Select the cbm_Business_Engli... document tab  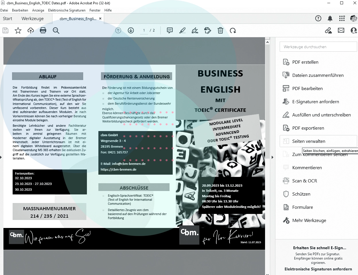(x=78, y=19)
